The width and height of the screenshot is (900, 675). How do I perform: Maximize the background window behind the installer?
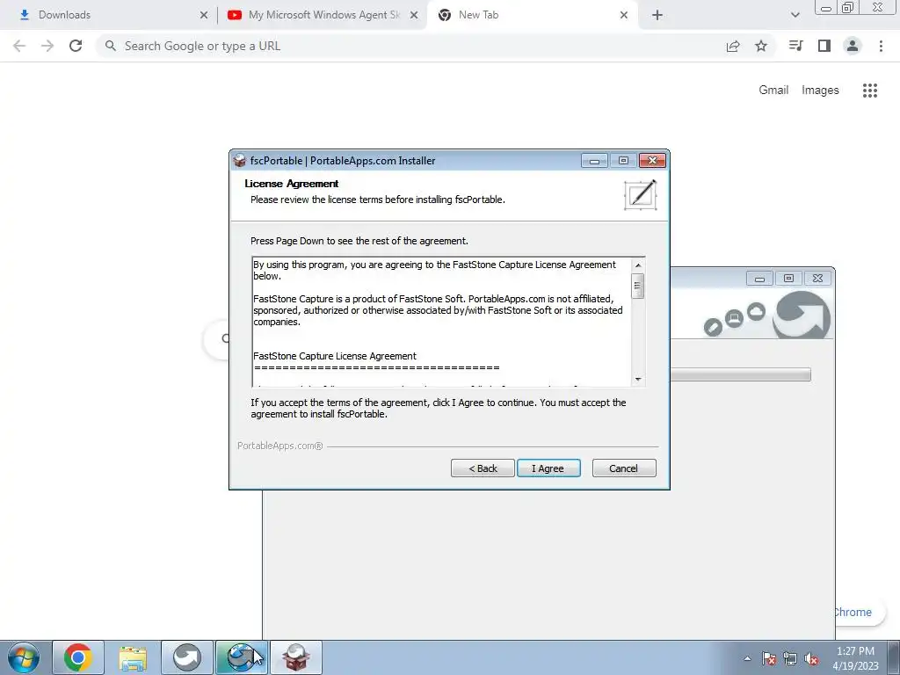pos(788,279)
